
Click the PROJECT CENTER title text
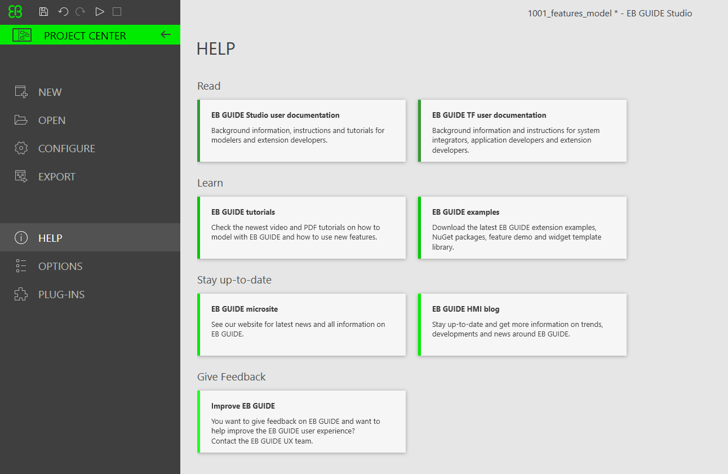coord(85,36)
